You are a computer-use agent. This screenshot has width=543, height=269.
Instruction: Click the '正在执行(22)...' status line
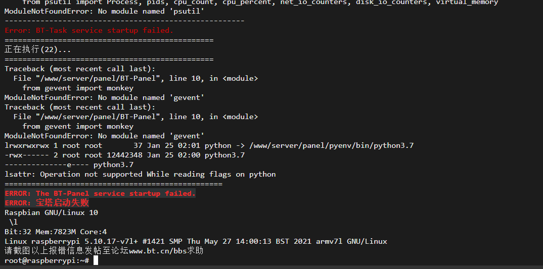tap(38, 49)
